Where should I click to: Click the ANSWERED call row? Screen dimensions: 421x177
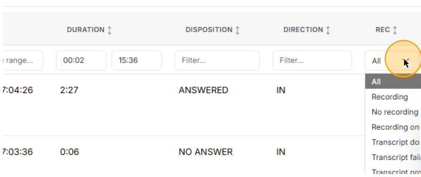[x=203, y=90]
